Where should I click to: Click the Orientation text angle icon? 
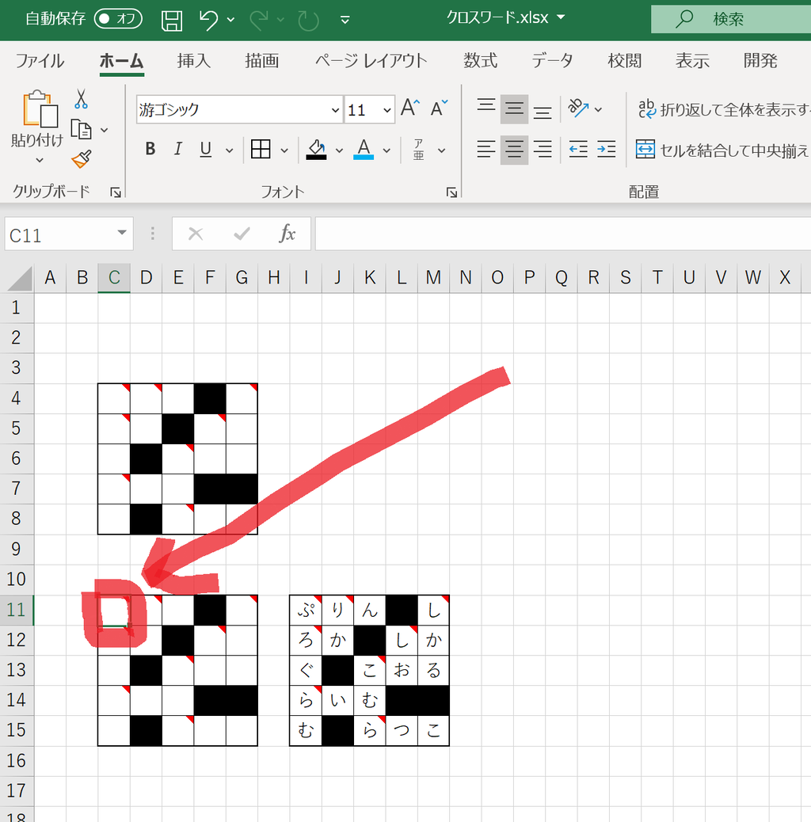[x=579, y=108]
